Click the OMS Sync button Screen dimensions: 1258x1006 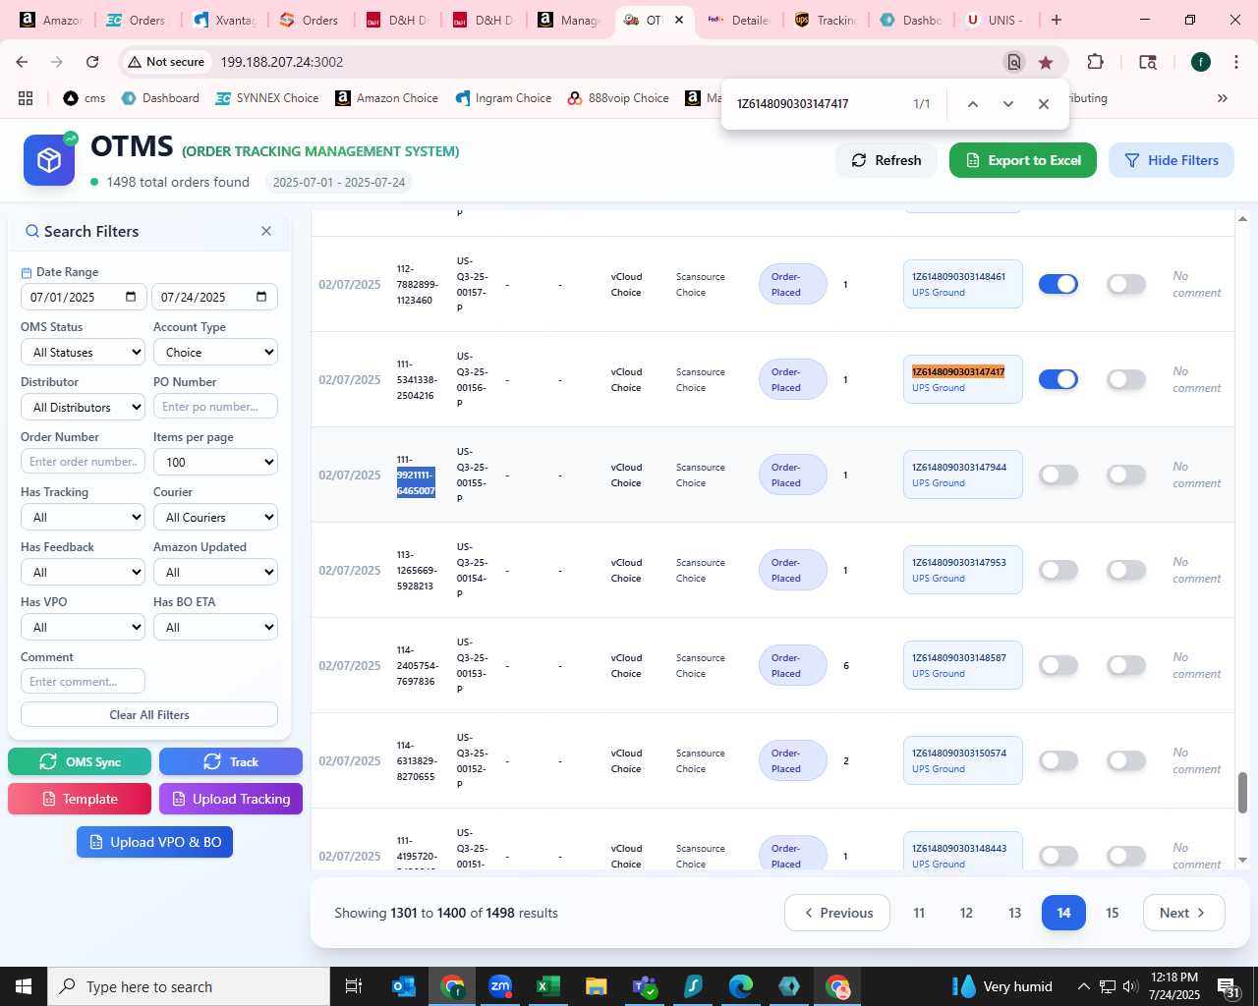[x=80, y=761]
